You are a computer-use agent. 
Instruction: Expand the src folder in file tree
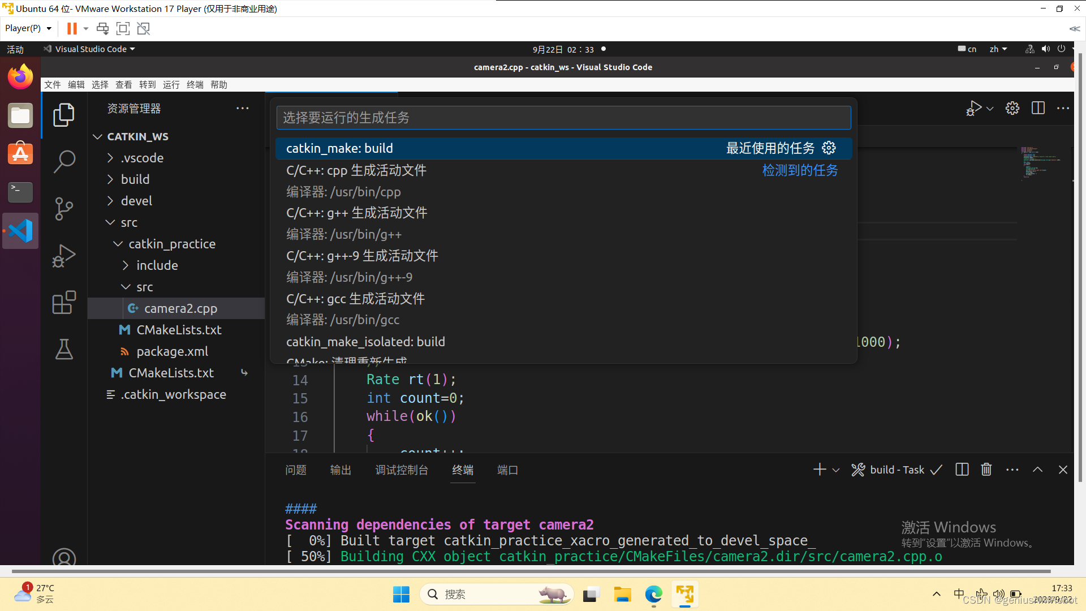(x=129, y=222)
